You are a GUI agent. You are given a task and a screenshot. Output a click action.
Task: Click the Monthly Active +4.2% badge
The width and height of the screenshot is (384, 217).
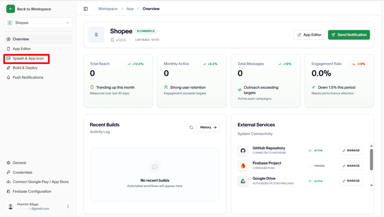(x=210, y=64)
